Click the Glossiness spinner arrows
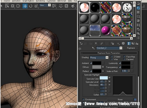The width and height of the screenshot is (147, 108). click(106, 85)
